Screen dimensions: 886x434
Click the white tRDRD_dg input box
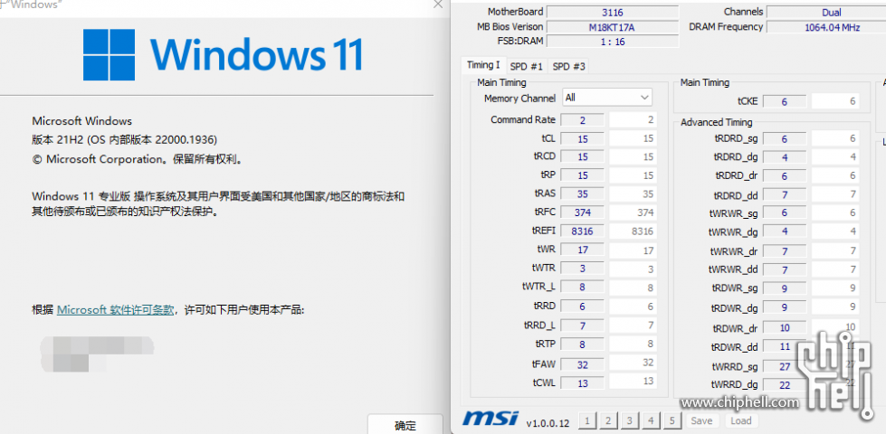point(835,157)
